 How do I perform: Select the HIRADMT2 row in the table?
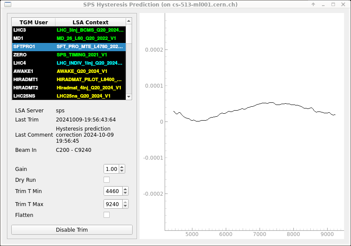pos(33,88)
